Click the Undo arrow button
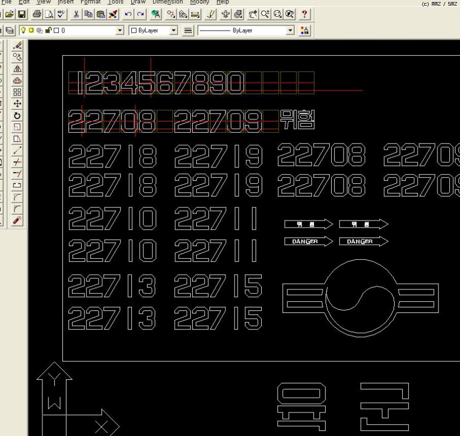 coord(128,14)
